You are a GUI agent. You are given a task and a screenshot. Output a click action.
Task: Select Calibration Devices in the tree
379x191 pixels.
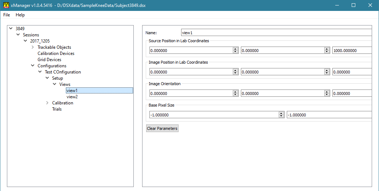(56, 53)
